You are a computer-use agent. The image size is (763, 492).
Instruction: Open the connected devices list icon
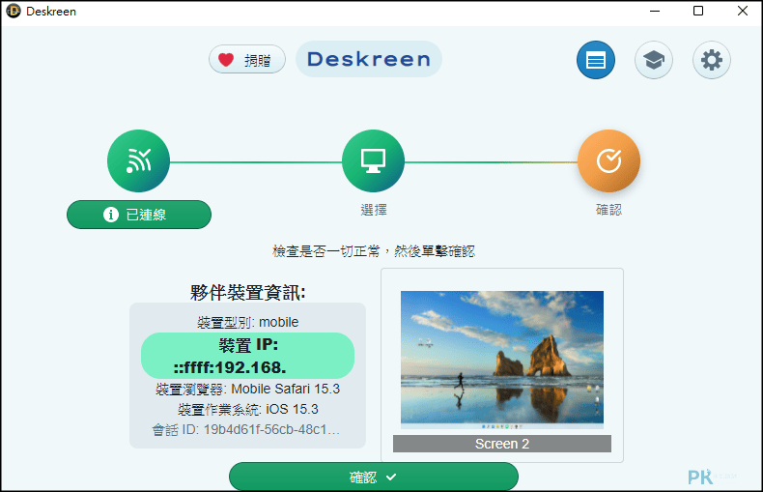[x=596, y=60]
